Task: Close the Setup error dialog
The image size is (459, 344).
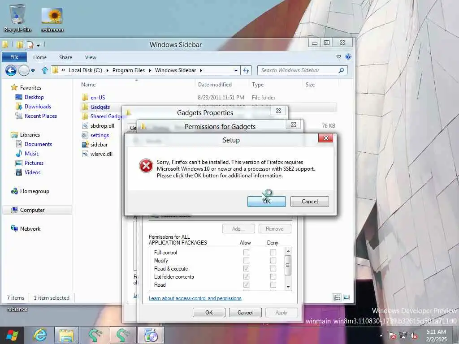Action: click(x=326, y=138)
